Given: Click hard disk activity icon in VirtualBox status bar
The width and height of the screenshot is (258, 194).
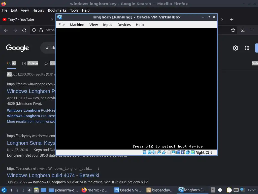Looking at the screenshot, I should point(144,152).
